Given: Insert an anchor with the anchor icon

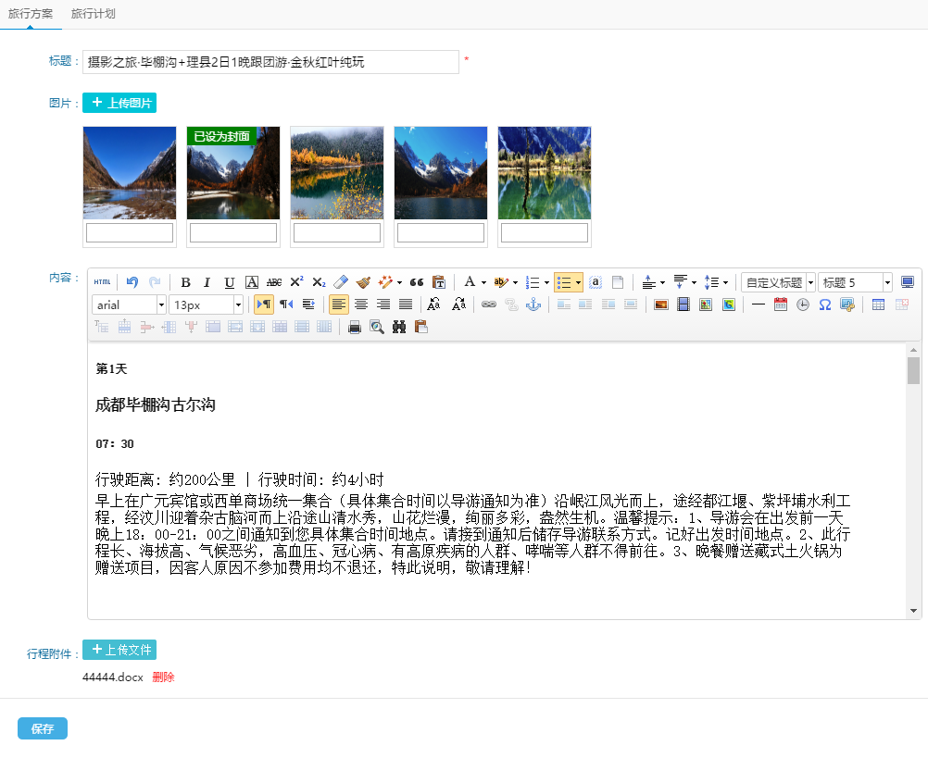Looking at the screenshot, I should (x=533, y=304).
